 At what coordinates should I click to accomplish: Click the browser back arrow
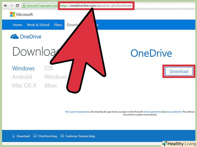tap(5, 6)
